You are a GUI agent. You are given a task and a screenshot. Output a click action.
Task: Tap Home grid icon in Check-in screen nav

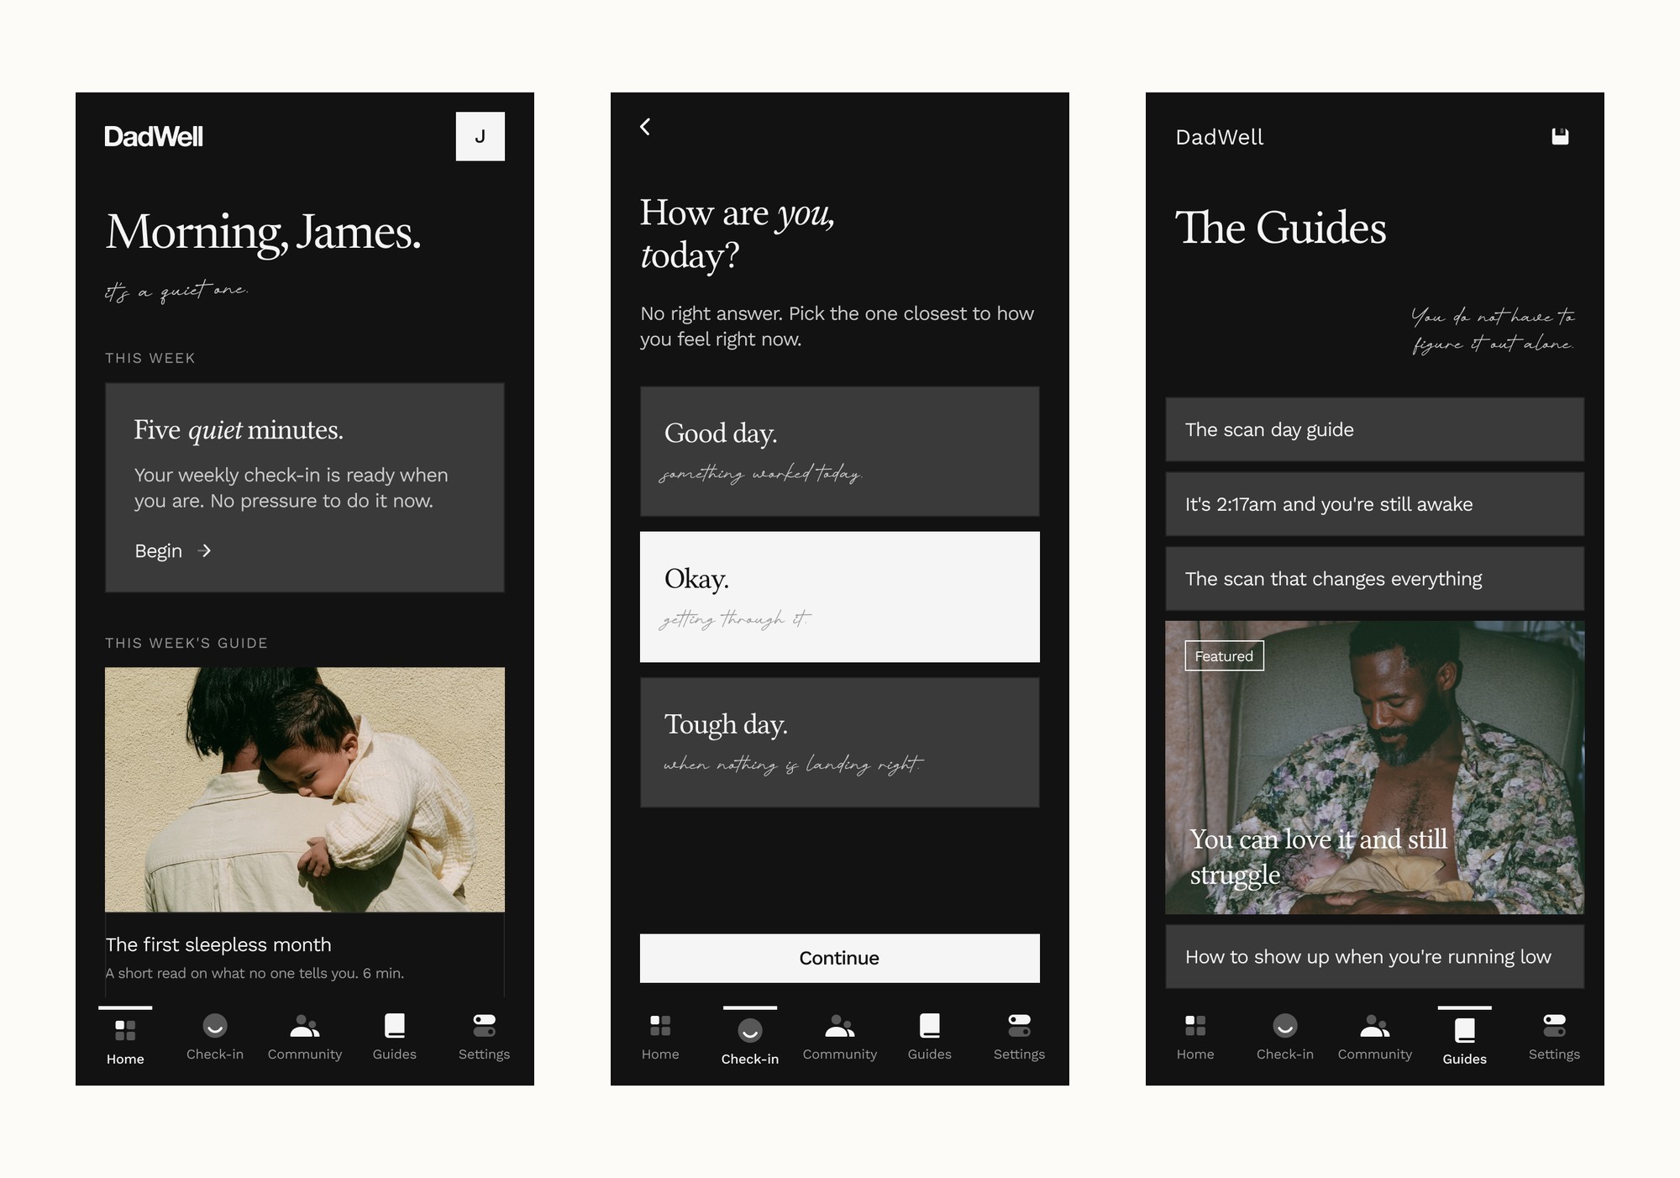pyautogui.click(x=660, y=1025)
